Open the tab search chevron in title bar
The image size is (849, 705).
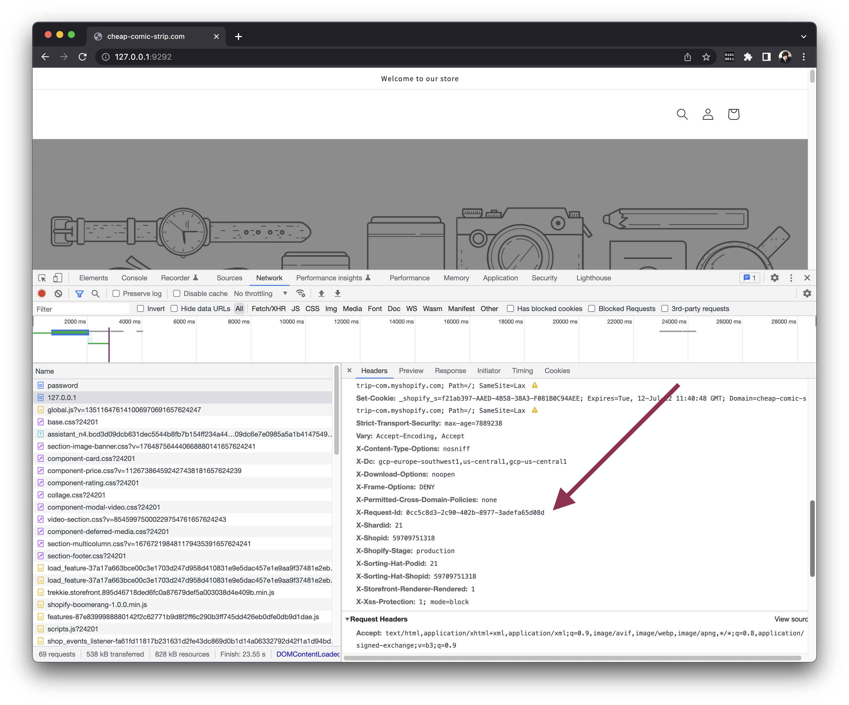tap(803, 36)
